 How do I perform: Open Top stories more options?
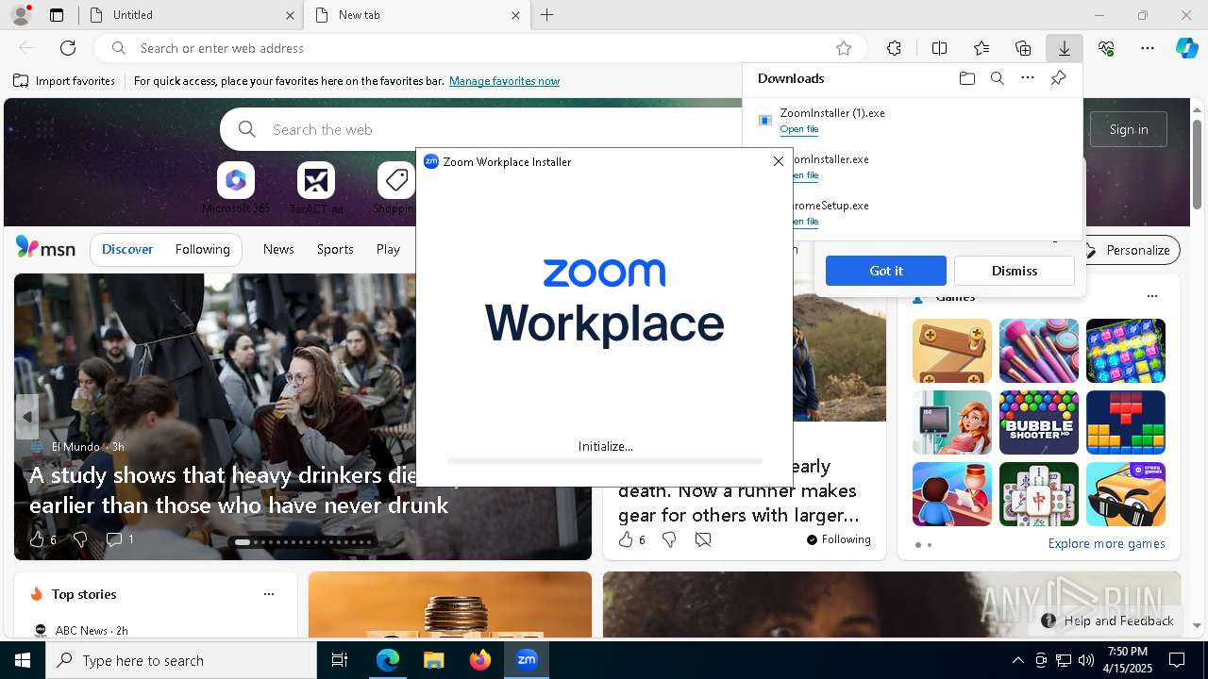click(x=269, y=594)
